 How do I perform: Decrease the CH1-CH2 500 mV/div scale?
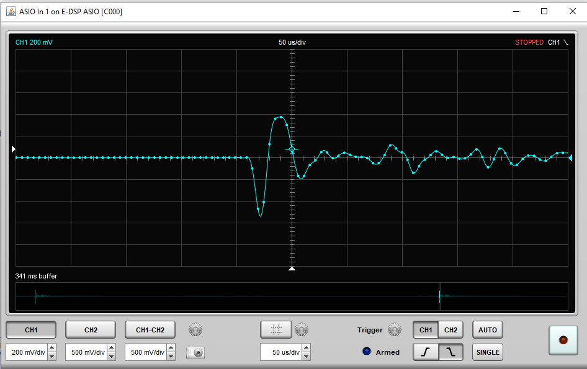tap(171, 356)
